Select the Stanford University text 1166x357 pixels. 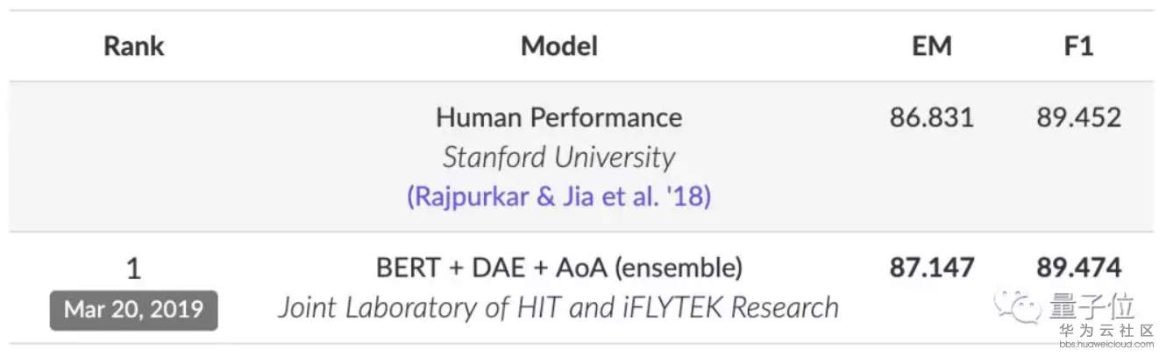[558, 157]
